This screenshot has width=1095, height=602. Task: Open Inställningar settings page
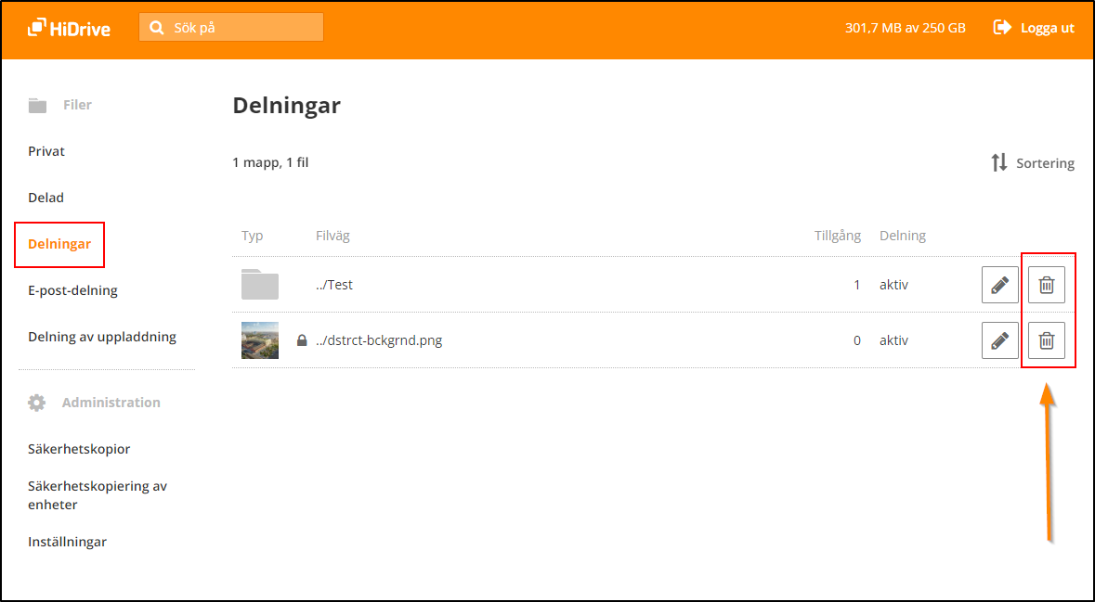click(x=67, y=542)
